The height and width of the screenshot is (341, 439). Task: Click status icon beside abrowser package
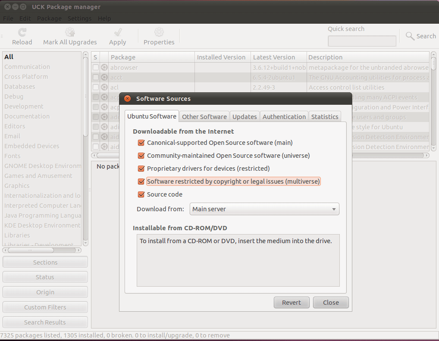(x=104, y=68)
